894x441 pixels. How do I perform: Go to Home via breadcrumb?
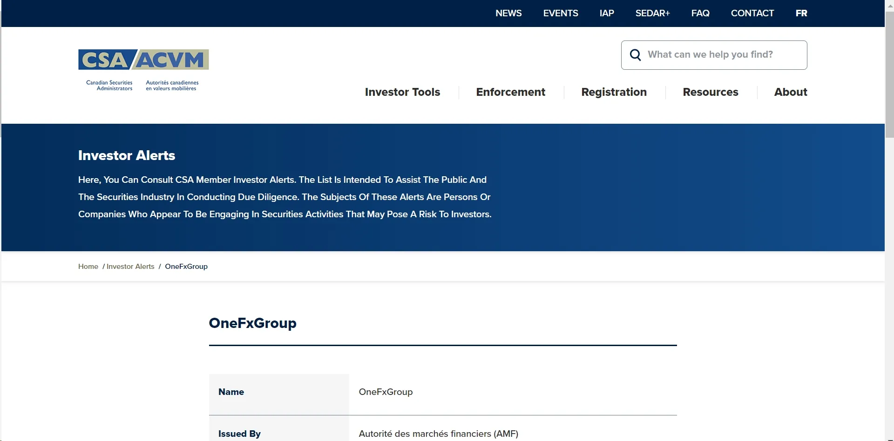[x=88, y=267]
